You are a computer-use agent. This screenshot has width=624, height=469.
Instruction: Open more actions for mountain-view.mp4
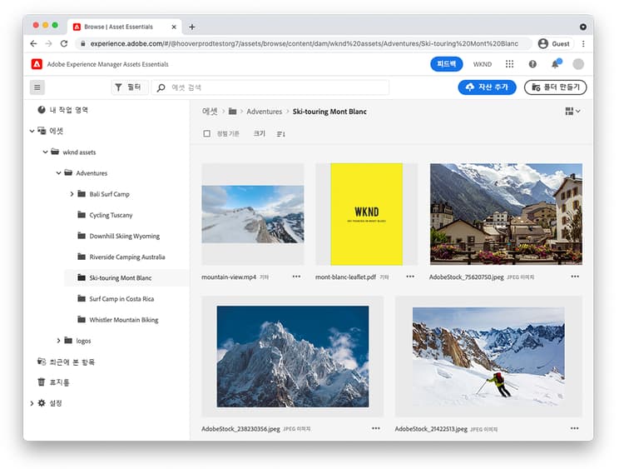[296, 277]
